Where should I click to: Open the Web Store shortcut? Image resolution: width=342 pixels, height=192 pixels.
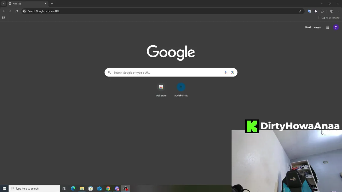(x=161, y=90)
